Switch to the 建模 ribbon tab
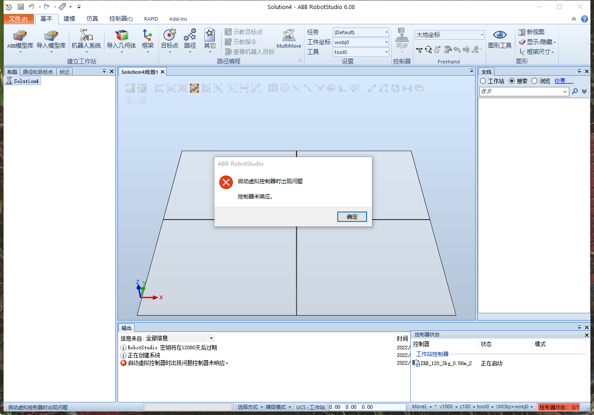The width and height of the screenshot is (594, 415). tap(69, 19)
